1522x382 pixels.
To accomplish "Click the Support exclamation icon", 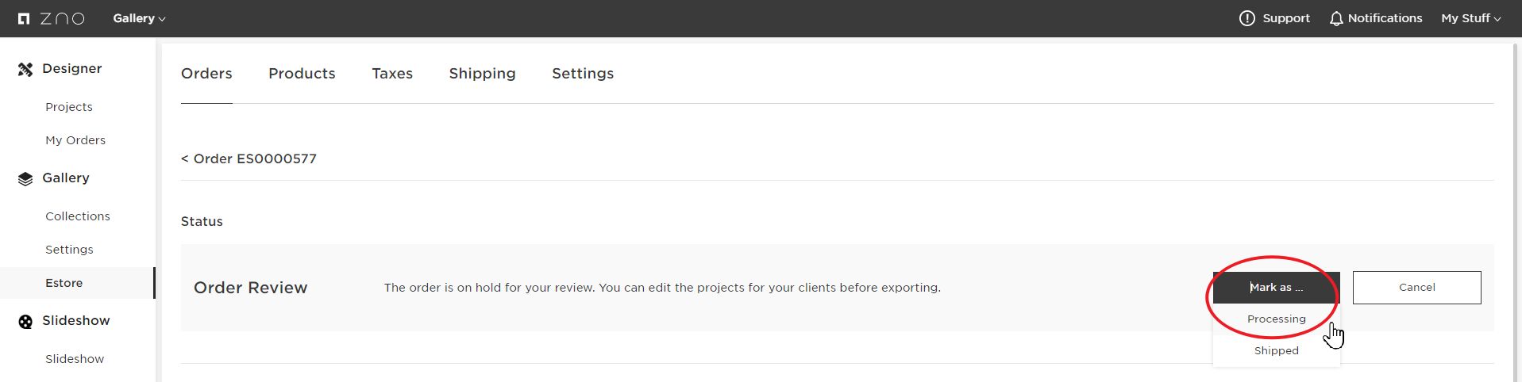I will click(x=1246, y=18).
